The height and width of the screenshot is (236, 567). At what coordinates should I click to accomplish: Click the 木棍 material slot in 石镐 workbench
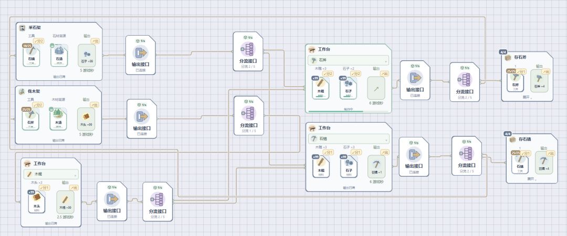(x=321, y=166)
